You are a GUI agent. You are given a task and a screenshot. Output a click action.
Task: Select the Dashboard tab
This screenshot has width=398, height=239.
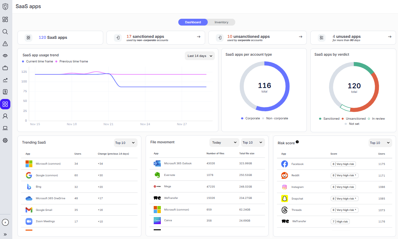(x=193, y=22)
